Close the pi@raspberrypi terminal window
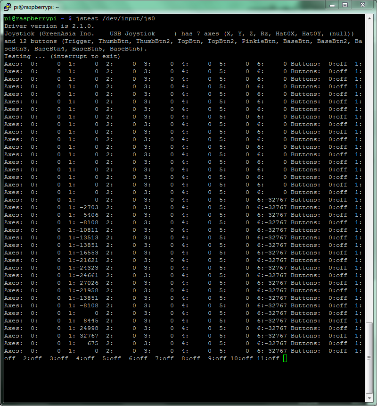This screenshot has width=377, height=406. tap(362, 5)
